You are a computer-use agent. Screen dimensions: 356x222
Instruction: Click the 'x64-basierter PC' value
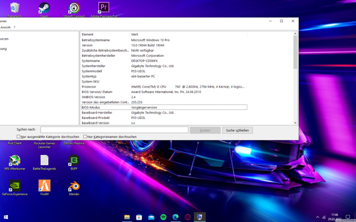pos(143,76)
